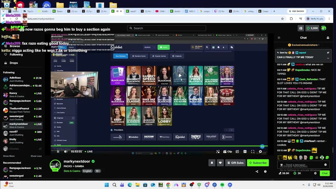This screenshot has width=336, height=189.
Task: Open a new browser tab
Action: [x=274, y=11]
